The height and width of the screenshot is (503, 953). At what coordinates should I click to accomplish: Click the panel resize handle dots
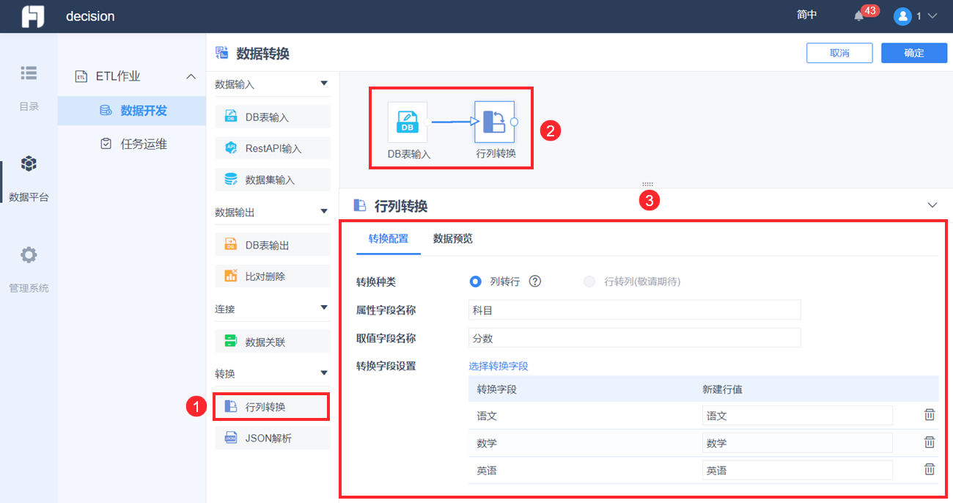coord(647,184)
